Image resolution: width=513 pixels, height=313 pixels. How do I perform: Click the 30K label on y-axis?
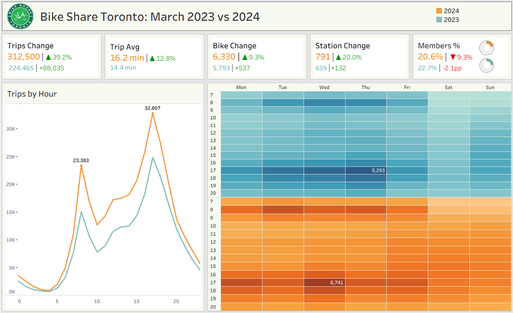[11, 129]
